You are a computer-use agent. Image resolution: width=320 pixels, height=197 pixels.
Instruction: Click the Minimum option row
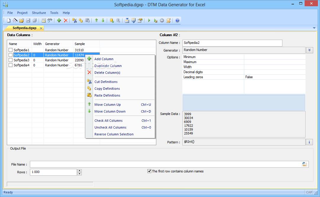(244, 57)
